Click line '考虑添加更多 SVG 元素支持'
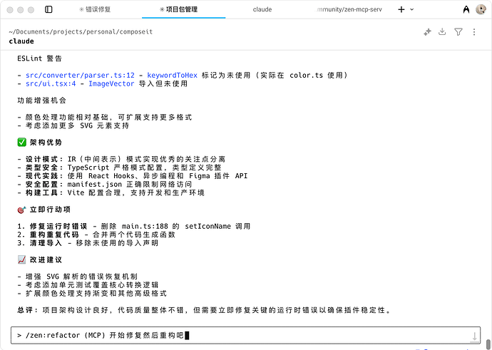The image size is (492, 350). [73, 125]
